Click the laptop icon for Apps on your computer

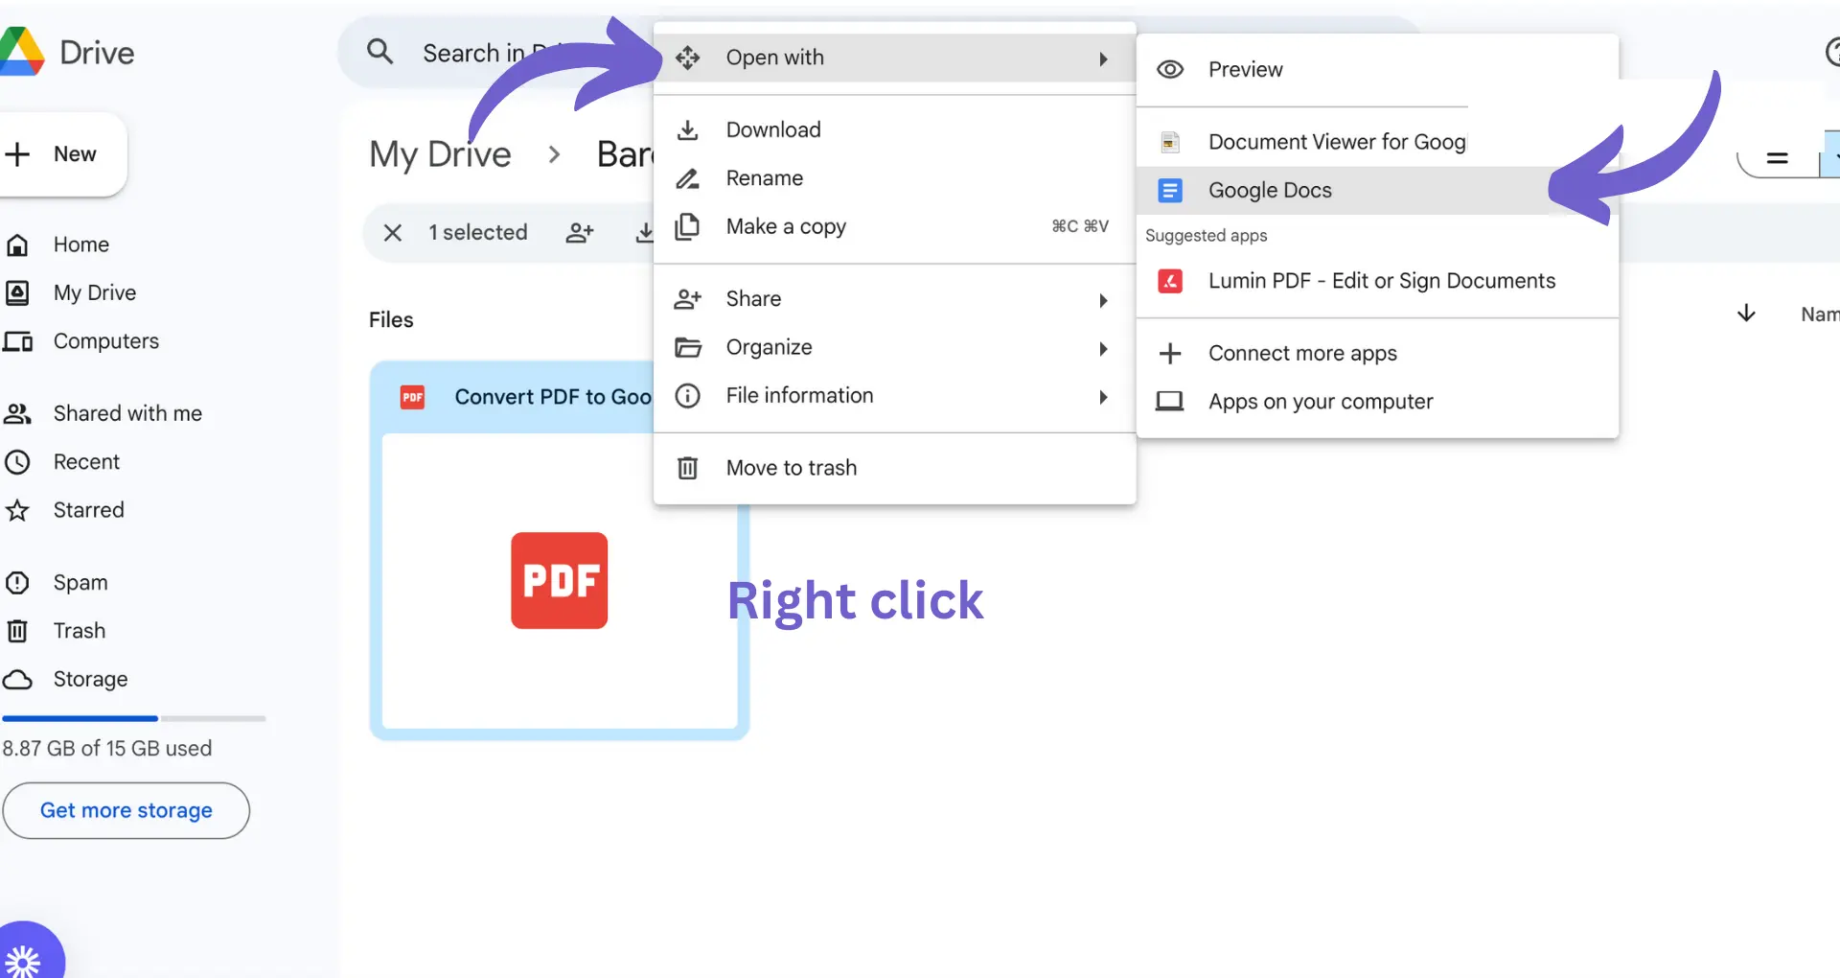(1170, 401)
